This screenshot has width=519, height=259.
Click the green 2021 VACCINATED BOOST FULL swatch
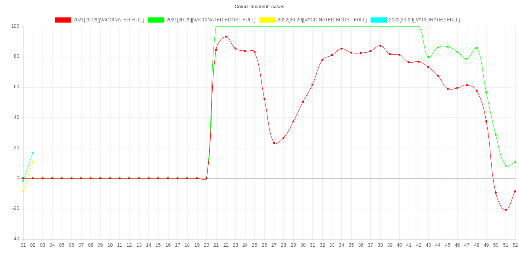pos(156,20)
